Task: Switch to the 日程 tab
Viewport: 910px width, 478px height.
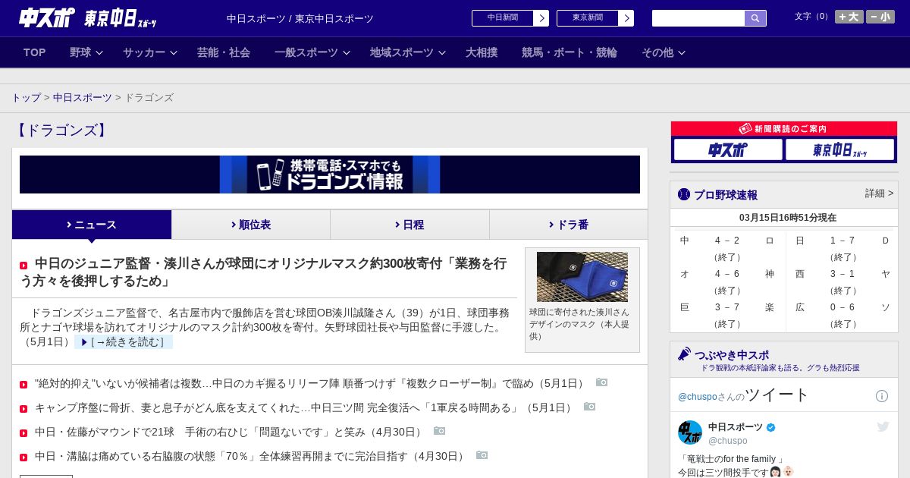Action: tap(409, 225)
